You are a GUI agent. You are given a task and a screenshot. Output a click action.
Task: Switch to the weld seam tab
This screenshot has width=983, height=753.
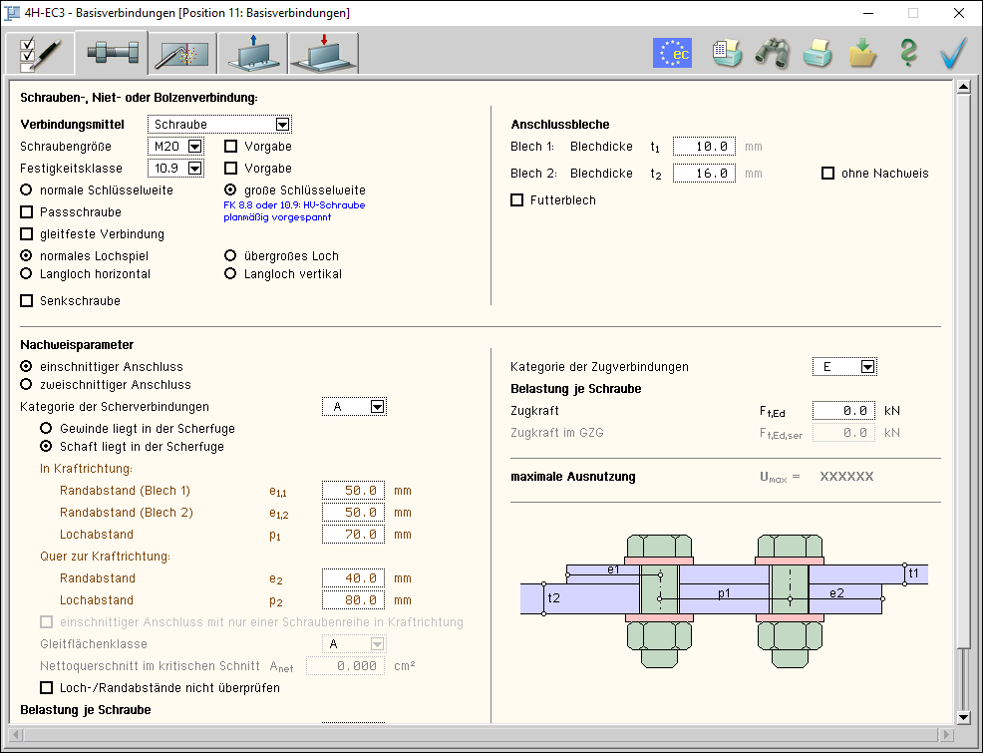coord(182,54)
